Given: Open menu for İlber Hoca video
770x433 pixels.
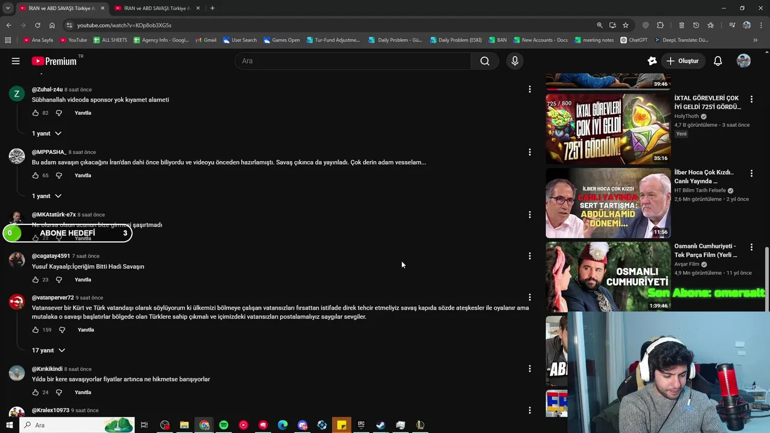Looking at the screenshot, I should pos(751,173).
